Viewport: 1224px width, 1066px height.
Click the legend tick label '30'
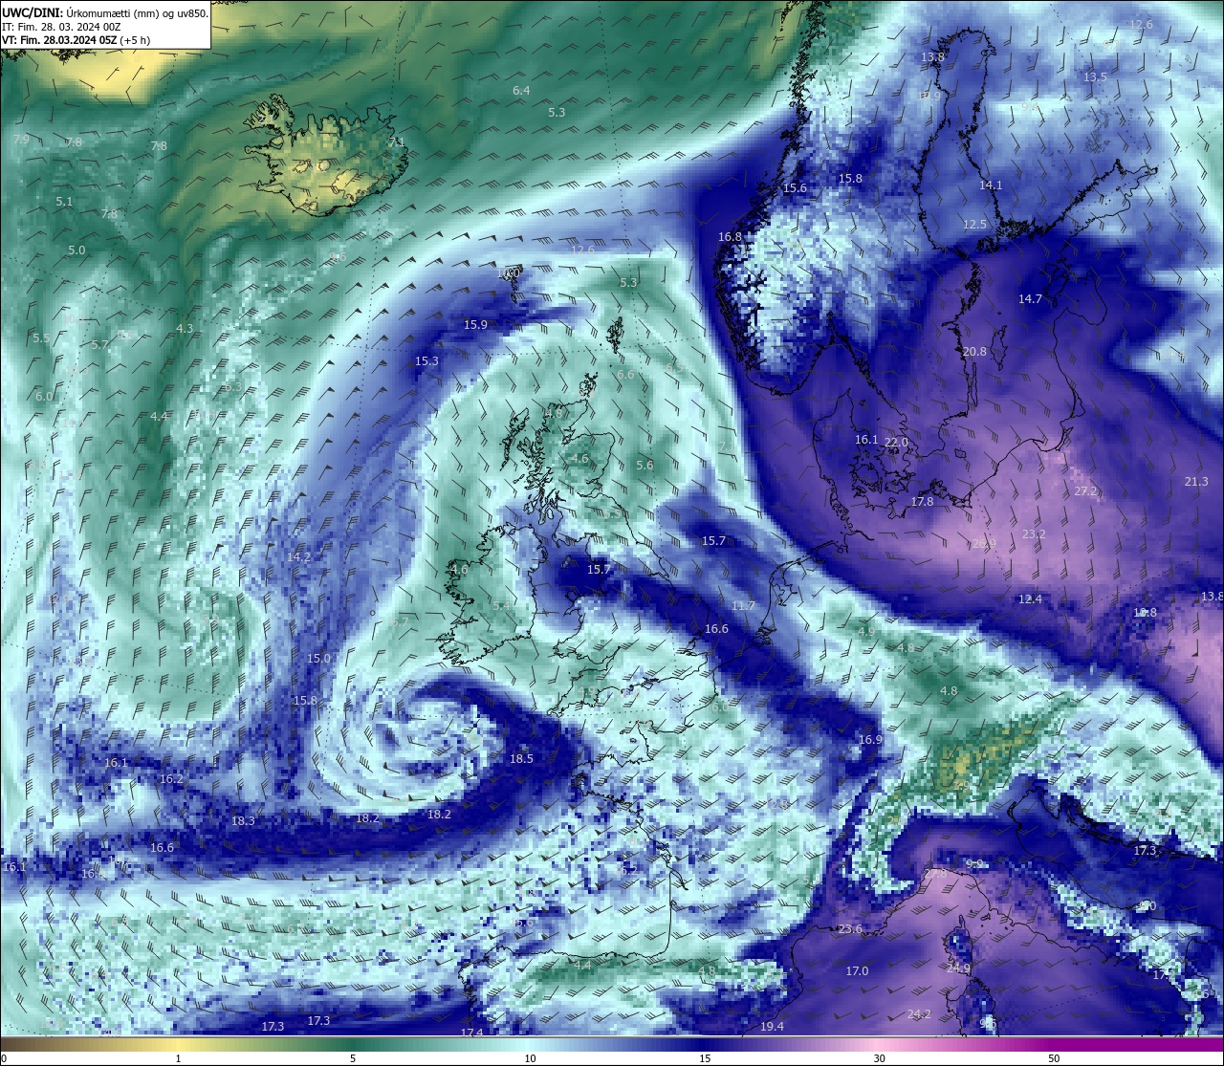(x=879, y=1058)
